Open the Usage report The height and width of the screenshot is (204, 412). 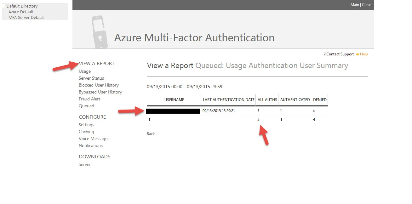click(85, 71)
